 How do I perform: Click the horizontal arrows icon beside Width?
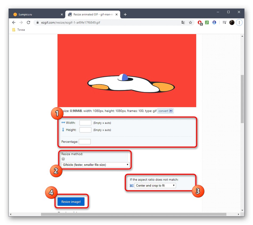tap(63, 123)
